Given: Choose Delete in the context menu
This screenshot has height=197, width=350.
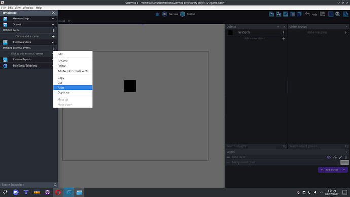Looking at the screenshot, I should pos(73,66).
